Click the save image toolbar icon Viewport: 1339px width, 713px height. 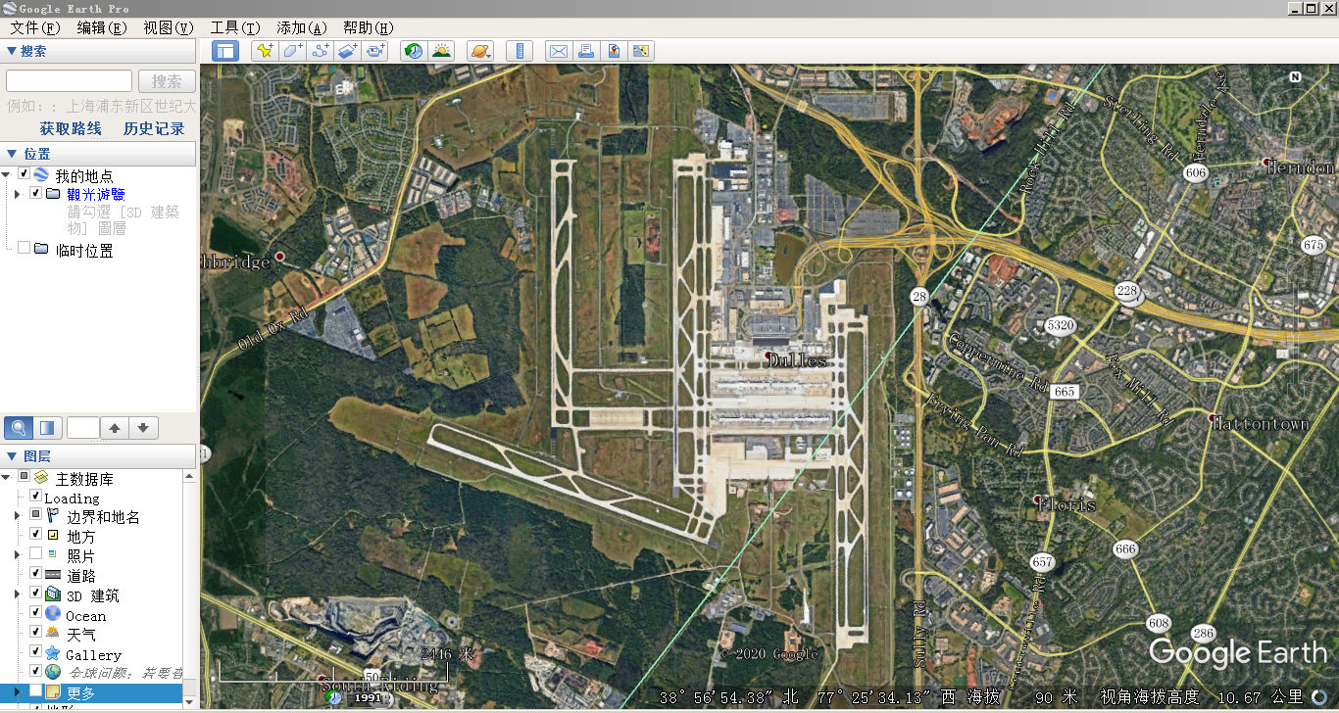click(614, 51)
